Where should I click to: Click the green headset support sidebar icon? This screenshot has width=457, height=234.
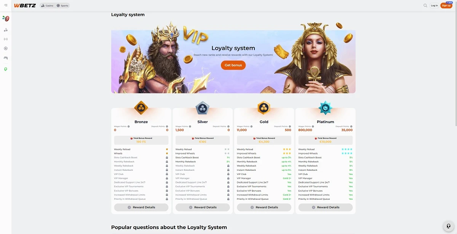click(6, 69)
